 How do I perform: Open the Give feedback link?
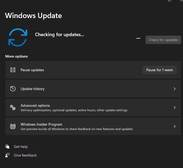click(x=25, y=155)
